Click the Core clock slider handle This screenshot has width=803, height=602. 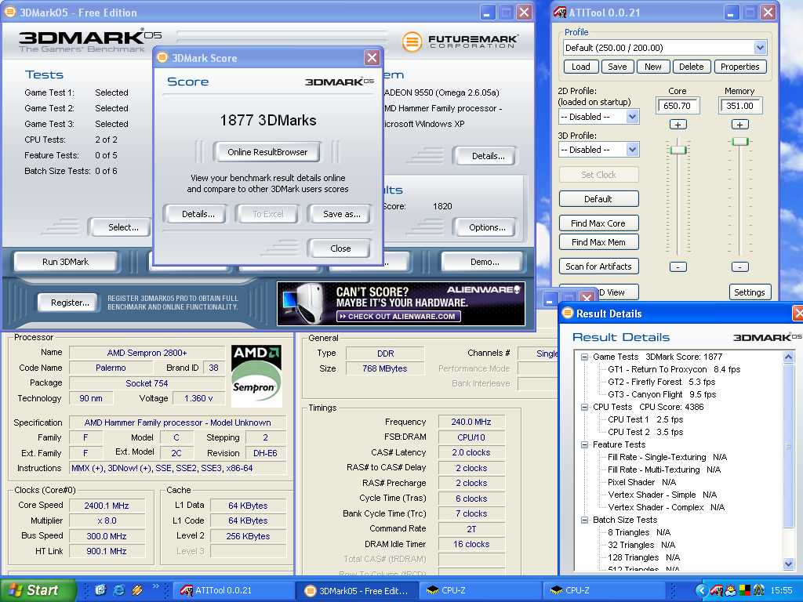678,150
